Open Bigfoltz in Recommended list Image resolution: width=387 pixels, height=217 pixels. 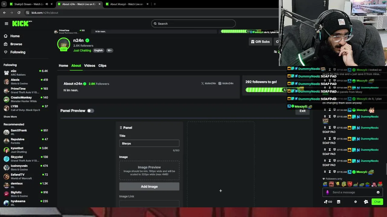point(26,194)
